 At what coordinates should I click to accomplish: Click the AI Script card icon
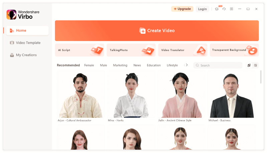(97, 50)
